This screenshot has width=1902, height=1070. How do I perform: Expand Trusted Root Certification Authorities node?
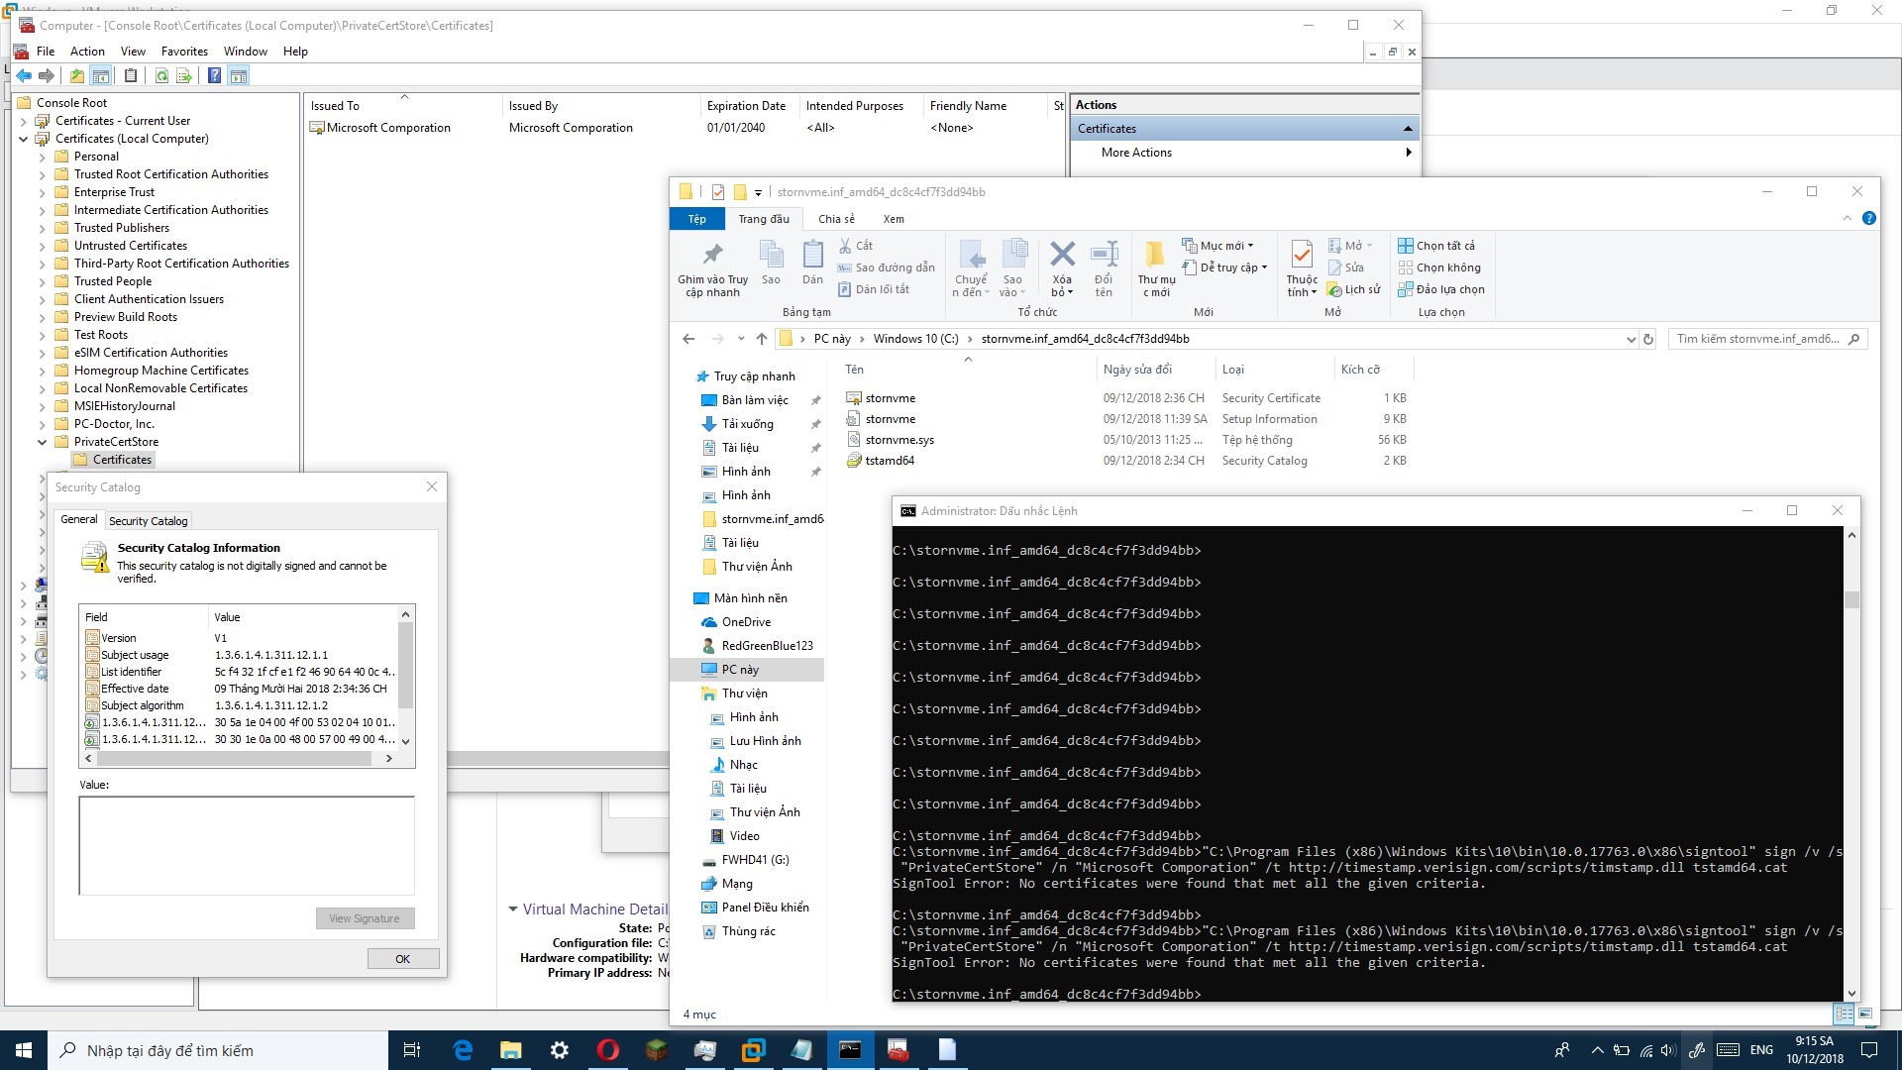(x=42, y=174)
